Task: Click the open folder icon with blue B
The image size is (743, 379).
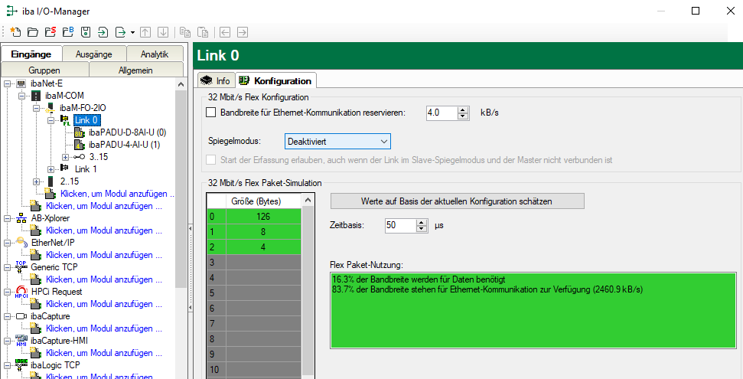Action: coord(68,32)
